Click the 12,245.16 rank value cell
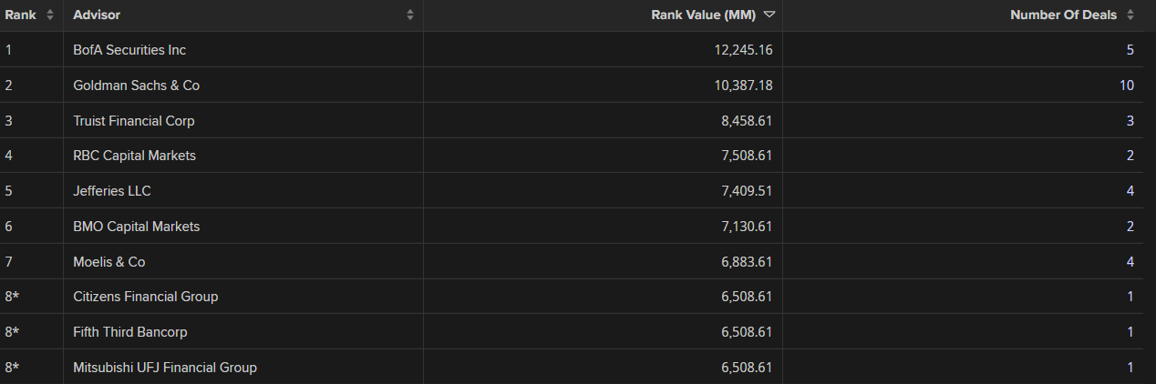Image resolution: width=1156 pixels, height=384 pixels. pos(743,50)
